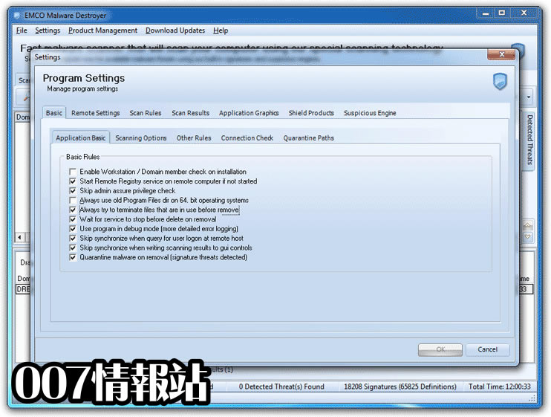The height and width of the screenshot is (417, 551).
Task: Close the Settings dialog with red X
Action: point(501,54)
